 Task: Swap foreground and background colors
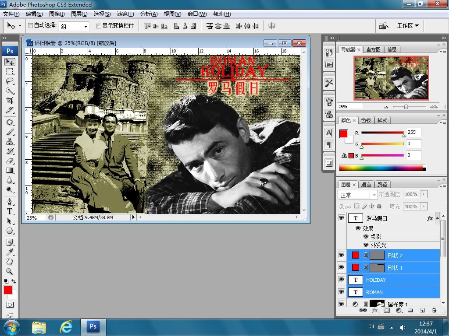click(x=14, y=281)
